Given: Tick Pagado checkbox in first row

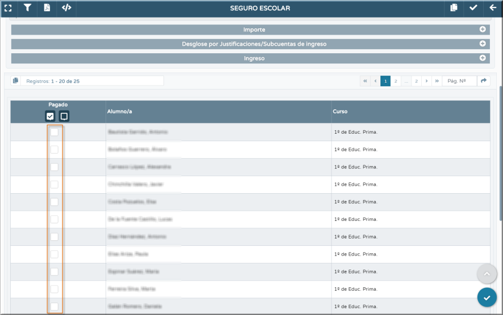Looking at the screenshot, I should click(55, 132).
